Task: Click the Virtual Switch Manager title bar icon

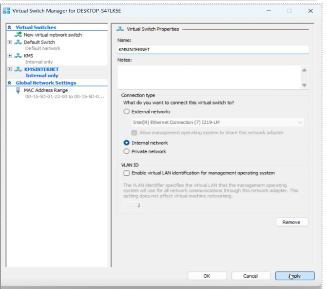Action: pos(6,11)
